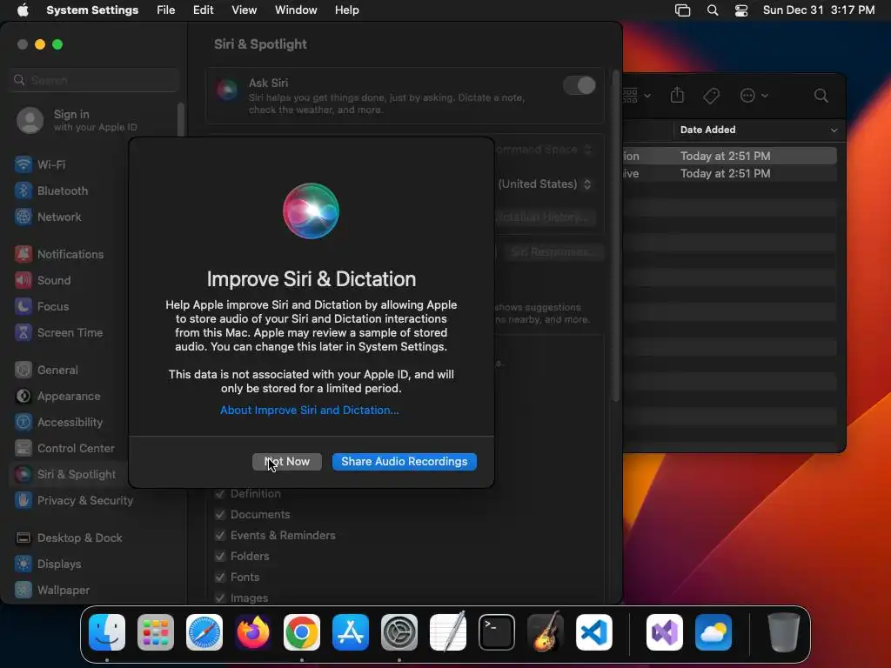Open Control Center in menu bar
891x668 pixels.
pos(741,10)
